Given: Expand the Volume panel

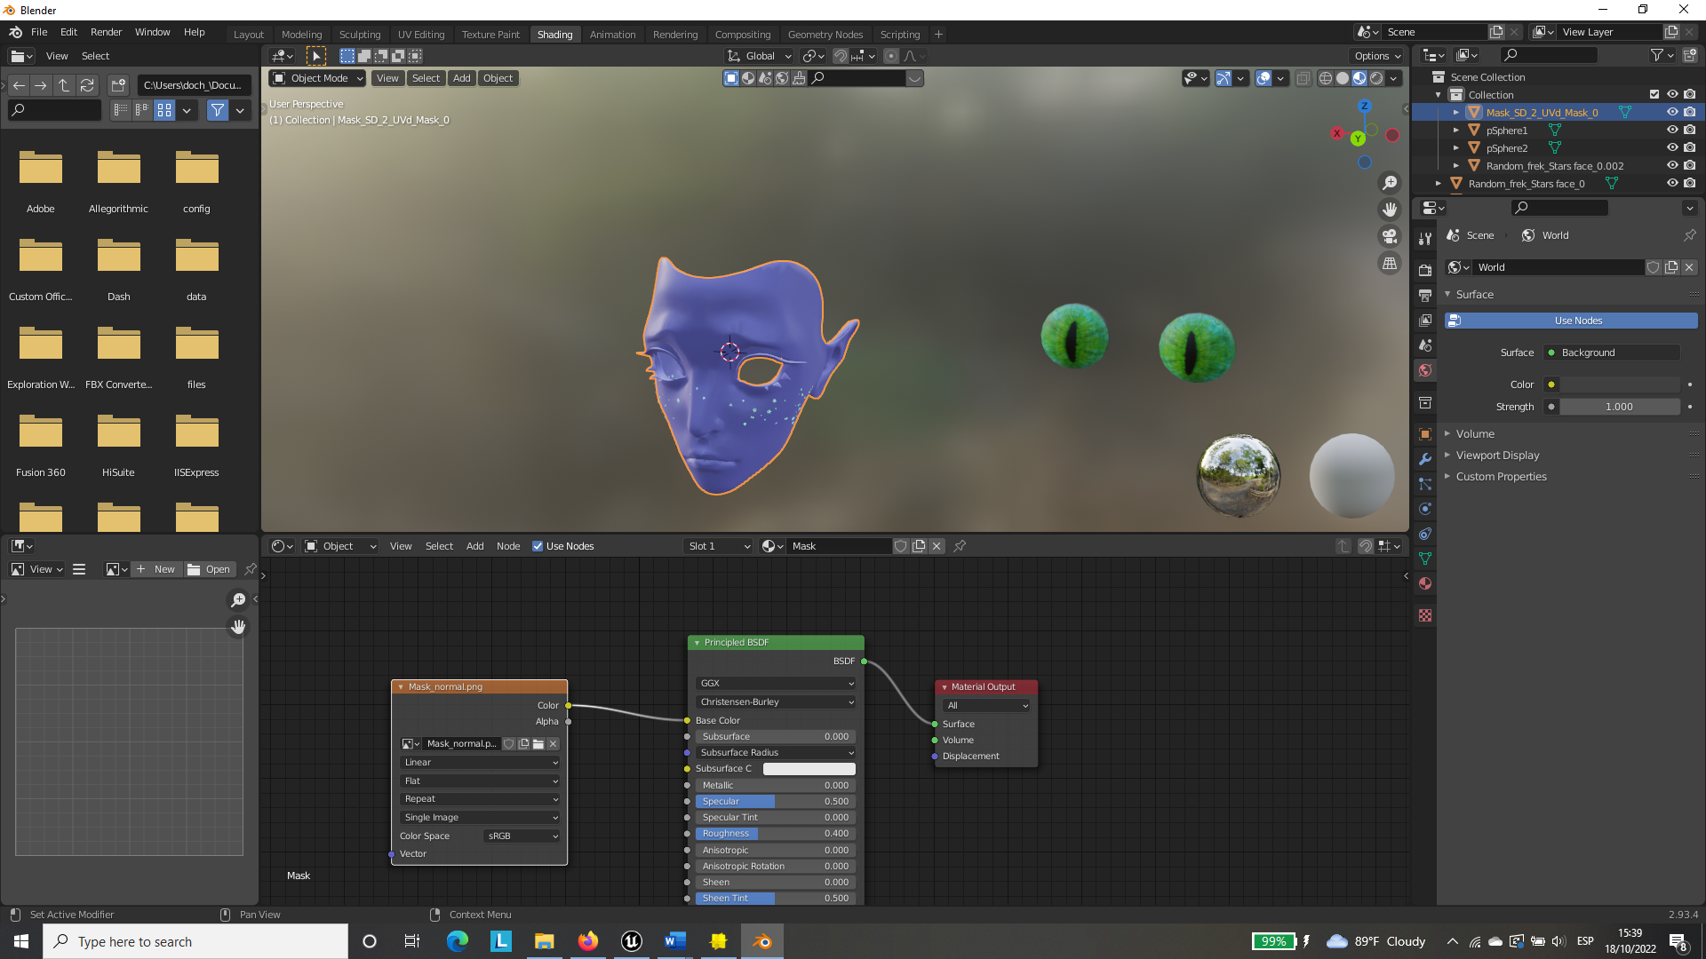Looking at the screenshot, I should pos(1475,434).
